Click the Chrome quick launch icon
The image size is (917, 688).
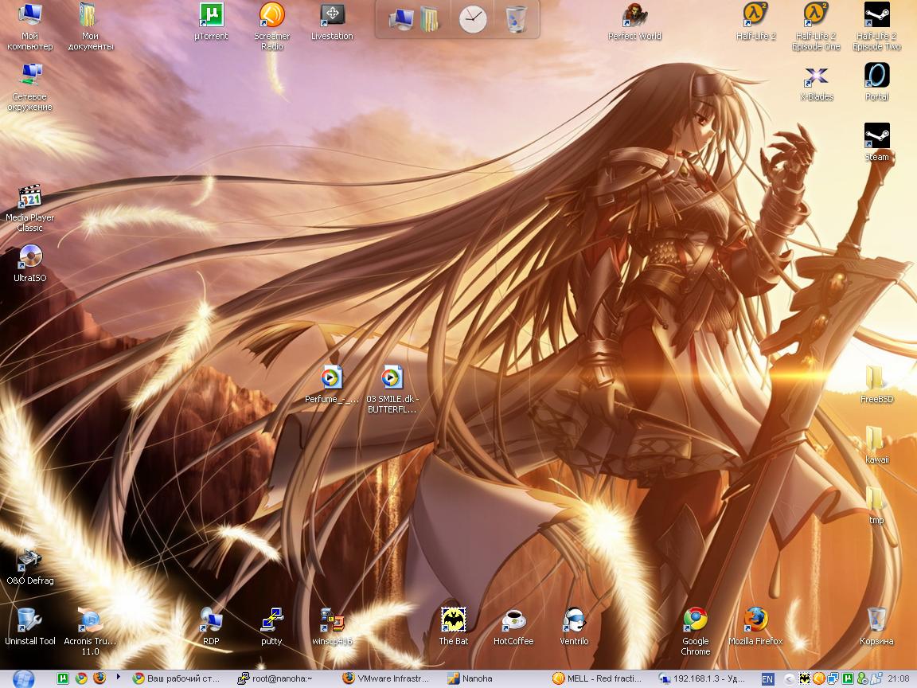(x=80, y=678)
